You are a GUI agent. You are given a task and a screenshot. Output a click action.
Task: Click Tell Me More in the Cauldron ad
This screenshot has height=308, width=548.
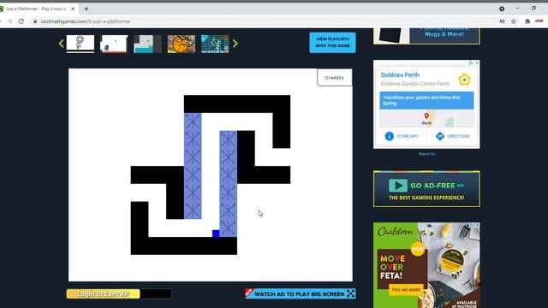click(x=406, y=290)
